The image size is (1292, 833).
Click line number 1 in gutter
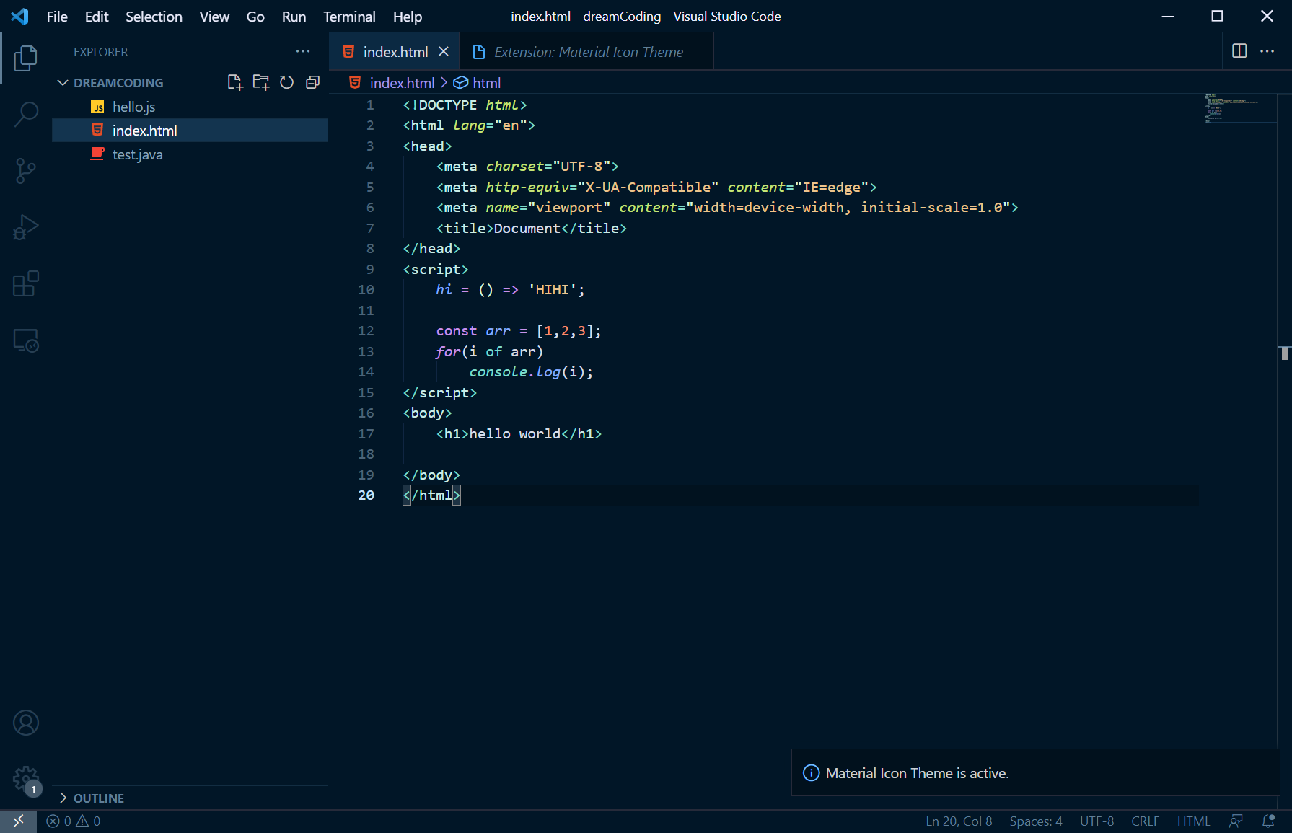point(370,105)
